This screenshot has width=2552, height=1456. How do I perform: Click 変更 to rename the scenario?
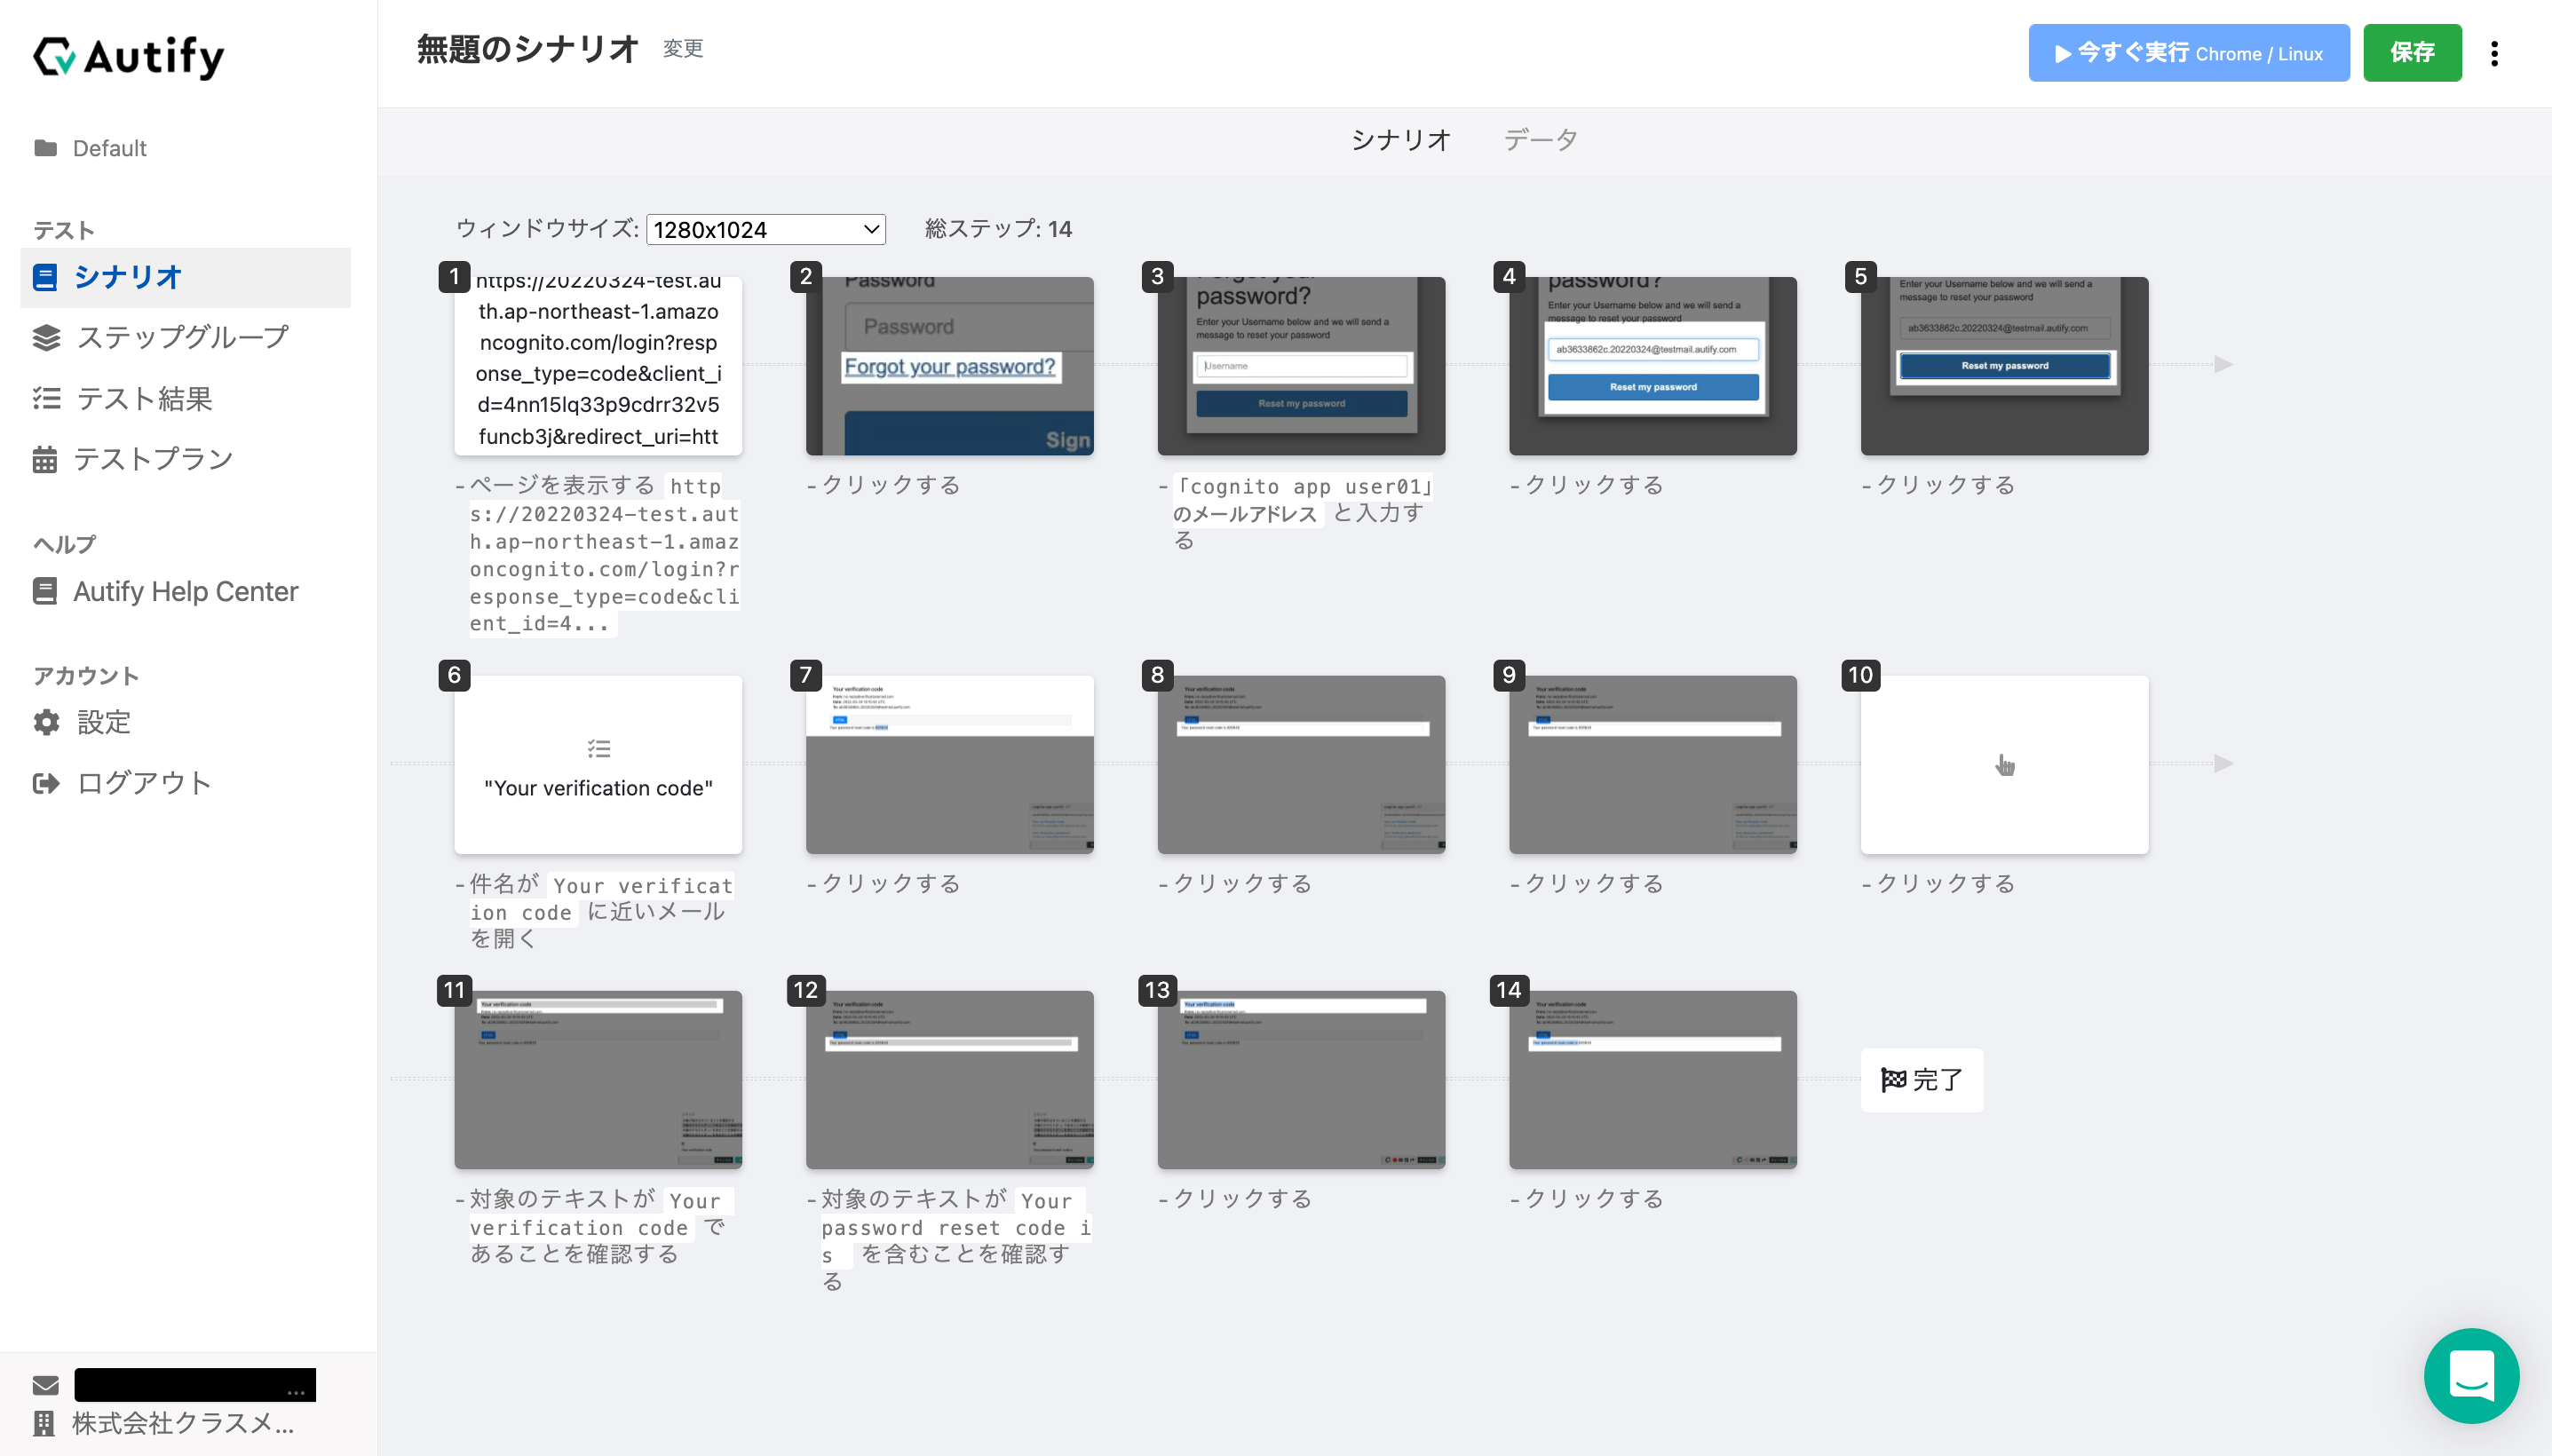(683, 48)
